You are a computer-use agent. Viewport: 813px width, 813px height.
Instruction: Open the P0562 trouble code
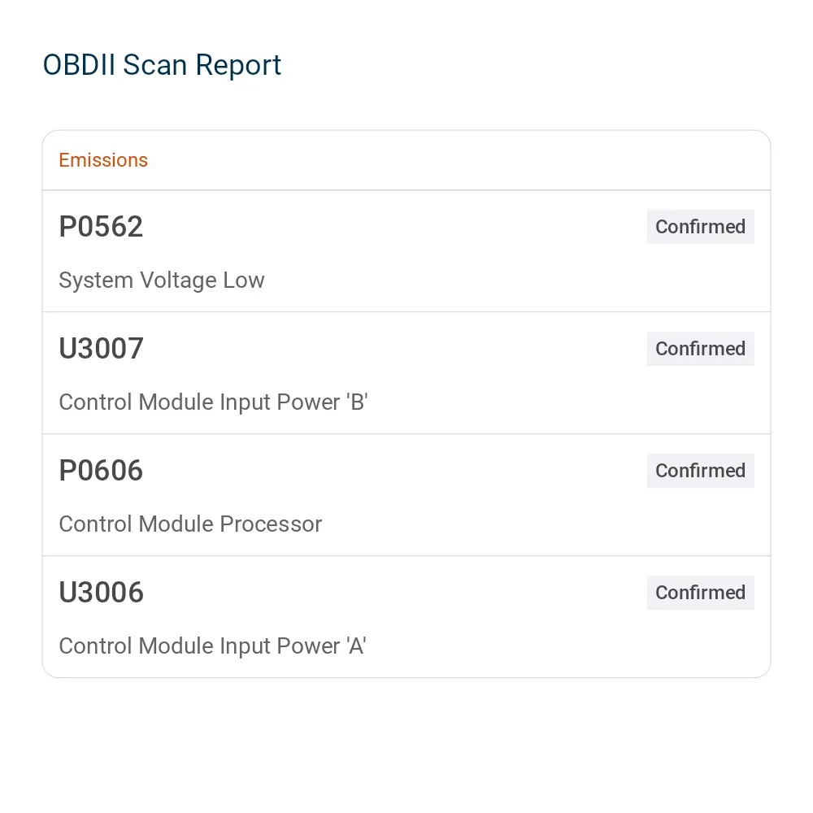point(101,227)
